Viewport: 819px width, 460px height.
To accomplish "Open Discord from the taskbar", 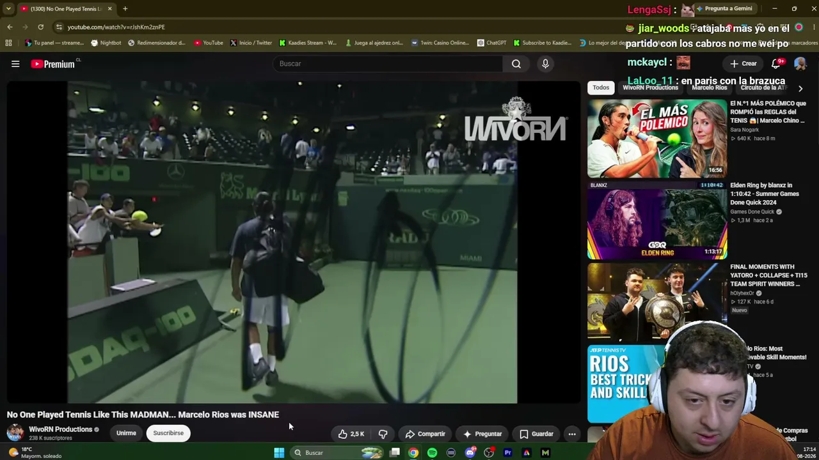I will pos(470,452).
